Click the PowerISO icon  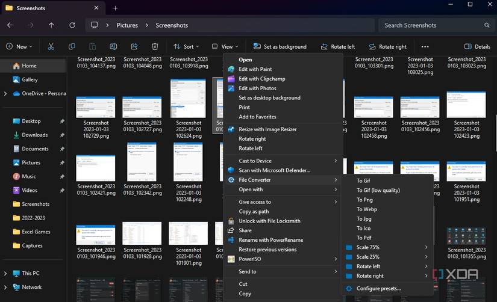pyautogui.click(x=231, y=259)
